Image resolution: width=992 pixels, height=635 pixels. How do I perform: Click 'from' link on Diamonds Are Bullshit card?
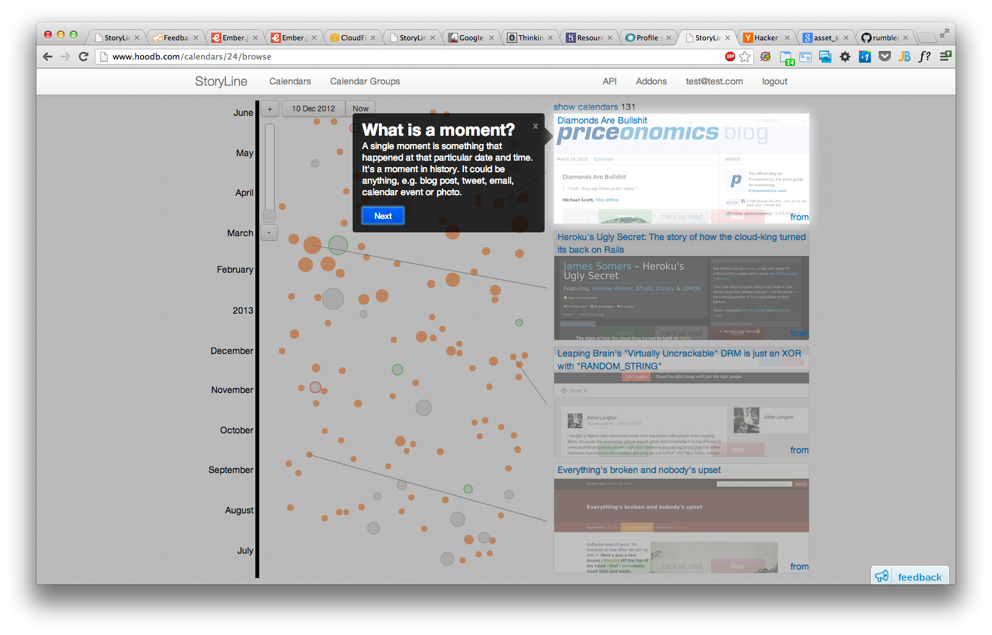(799, 217)
